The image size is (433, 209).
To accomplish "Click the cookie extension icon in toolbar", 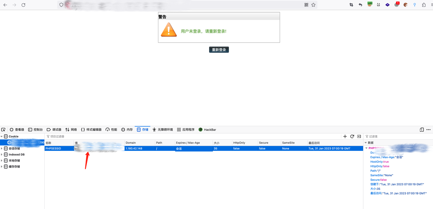I will (406, 5).
